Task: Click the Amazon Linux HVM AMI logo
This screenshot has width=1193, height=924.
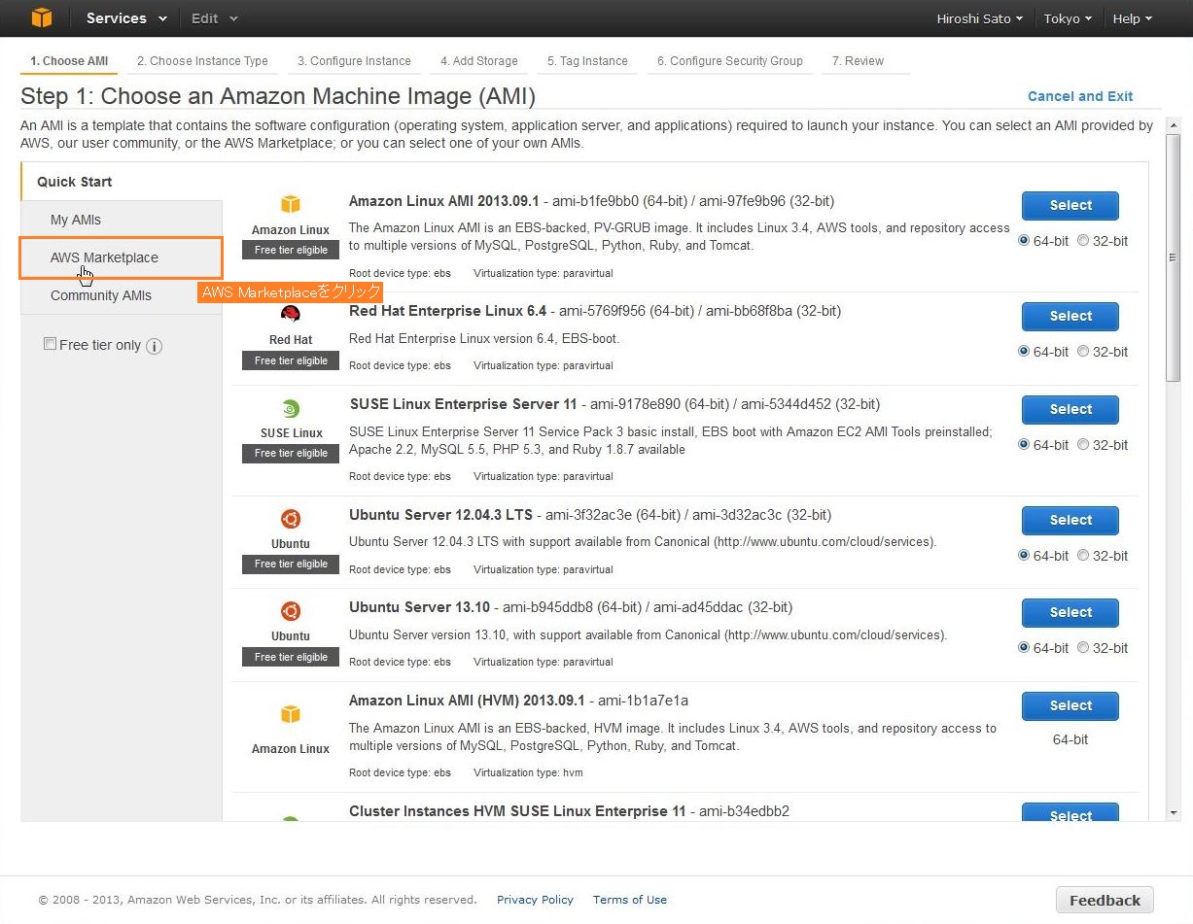Action: tap(291, 714)
